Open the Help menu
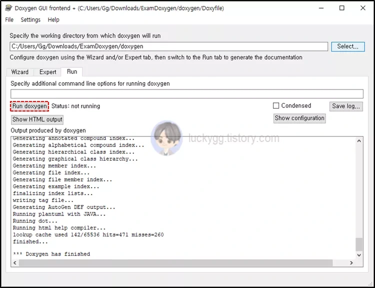The width and height of the screenshot is (375, 288). [53, 19]
